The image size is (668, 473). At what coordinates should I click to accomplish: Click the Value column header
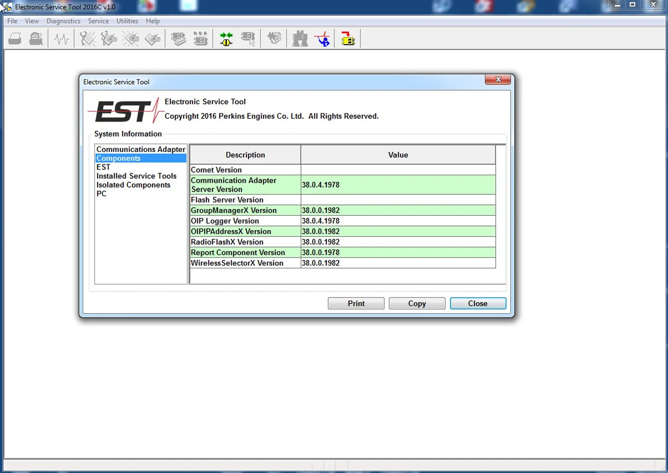tap(398, 155)
